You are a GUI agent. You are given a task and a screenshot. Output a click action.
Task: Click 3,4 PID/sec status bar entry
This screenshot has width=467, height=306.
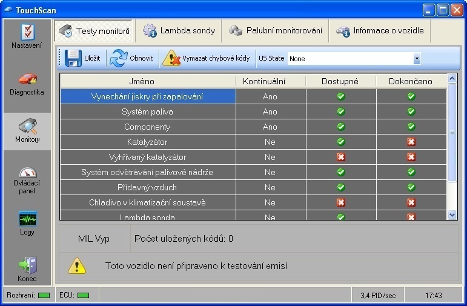click(378, 296)
